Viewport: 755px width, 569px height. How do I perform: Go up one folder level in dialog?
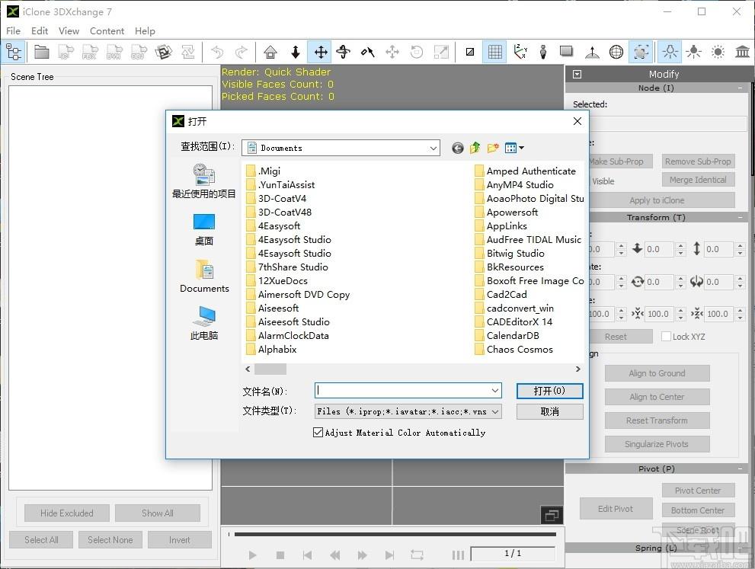(475, 148)
